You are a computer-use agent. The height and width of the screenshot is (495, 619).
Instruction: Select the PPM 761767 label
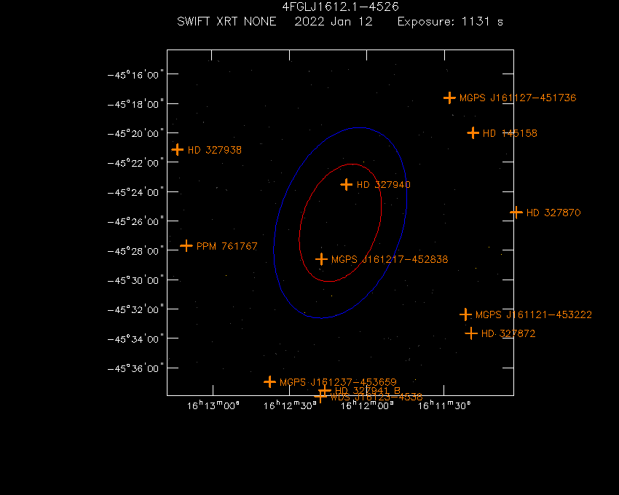point(226,246)
